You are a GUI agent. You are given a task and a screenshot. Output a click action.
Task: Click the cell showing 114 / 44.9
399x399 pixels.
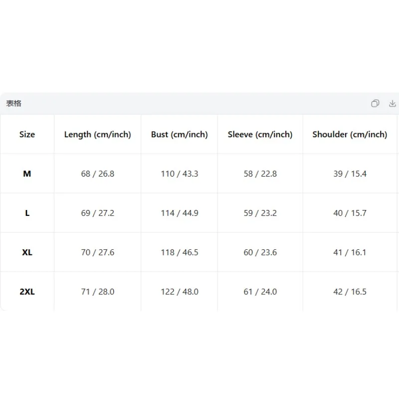point(180,213)
